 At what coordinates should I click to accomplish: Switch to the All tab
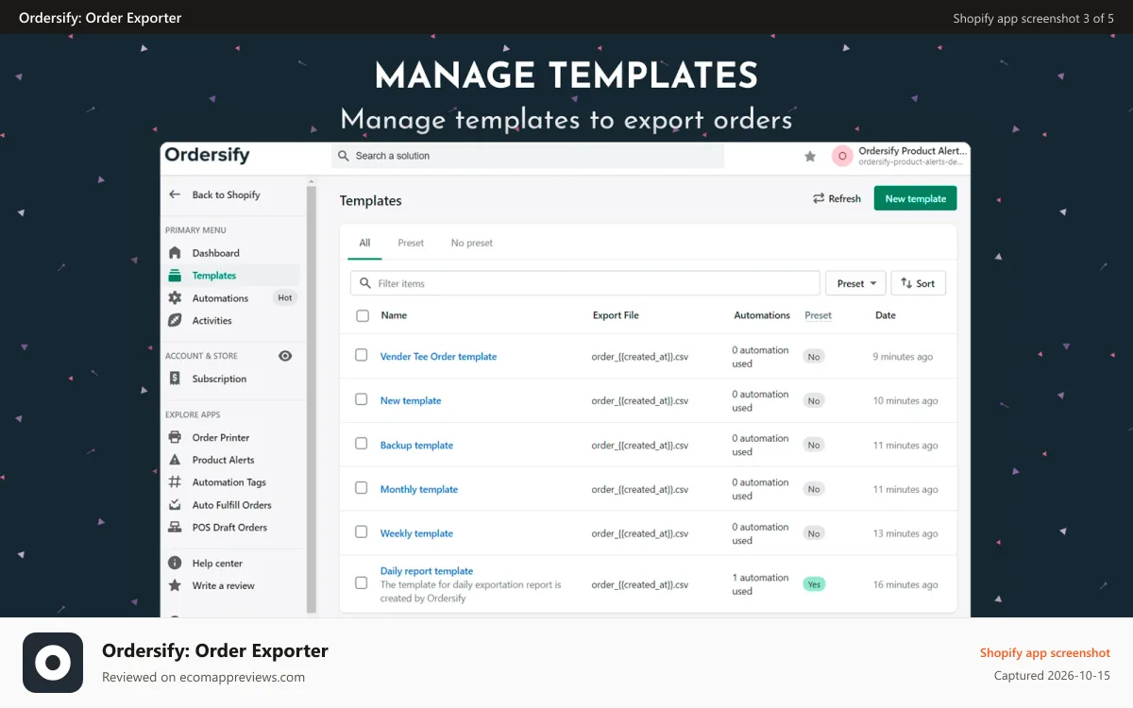[x=364, y=243]
